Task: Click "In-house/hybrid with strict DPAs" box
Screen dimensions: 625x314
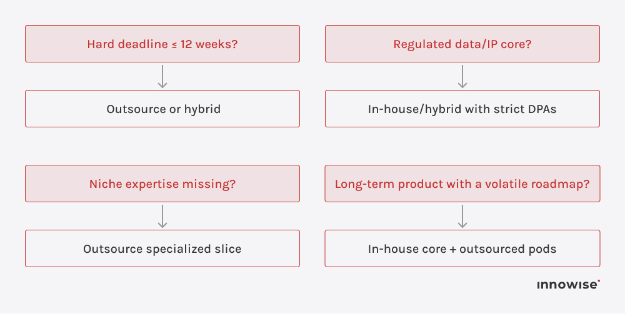Action: click(x=462, y=109)
